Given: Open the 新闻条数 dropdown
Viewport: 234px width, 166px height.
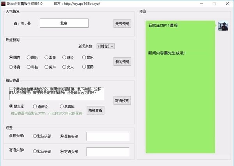Looking at the screenshot, I should click(x=106, y=46).
